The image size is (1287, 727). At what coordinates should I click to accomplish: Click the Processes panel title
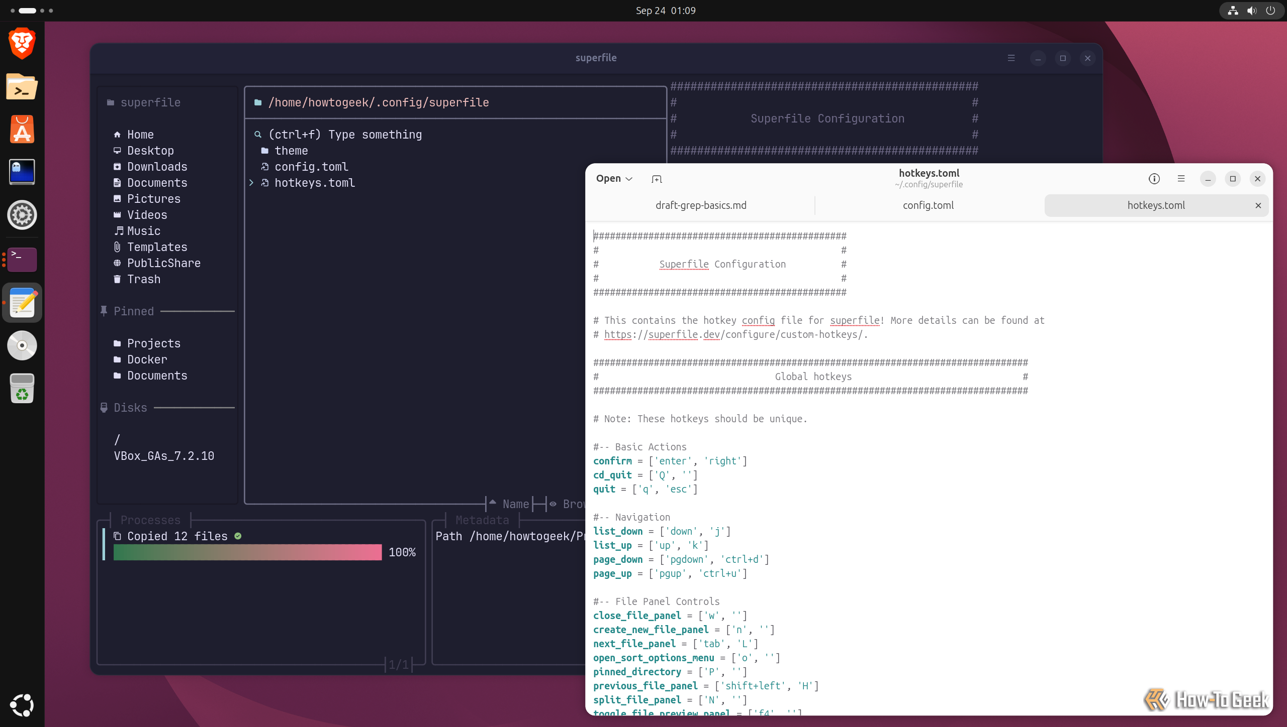tap(150, 520)
